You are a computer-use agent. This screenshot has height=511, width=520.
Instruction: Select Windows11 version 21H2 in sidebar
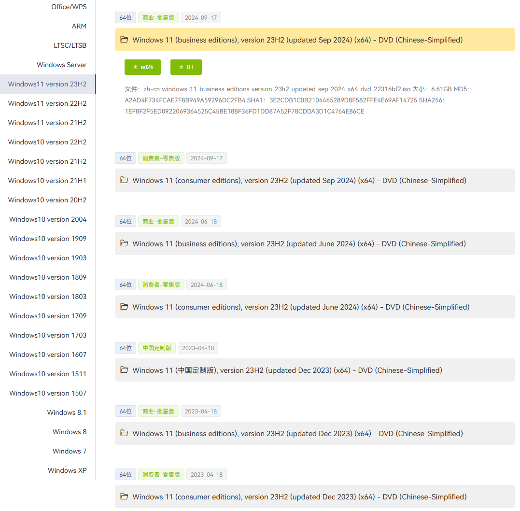coord(47,123)
